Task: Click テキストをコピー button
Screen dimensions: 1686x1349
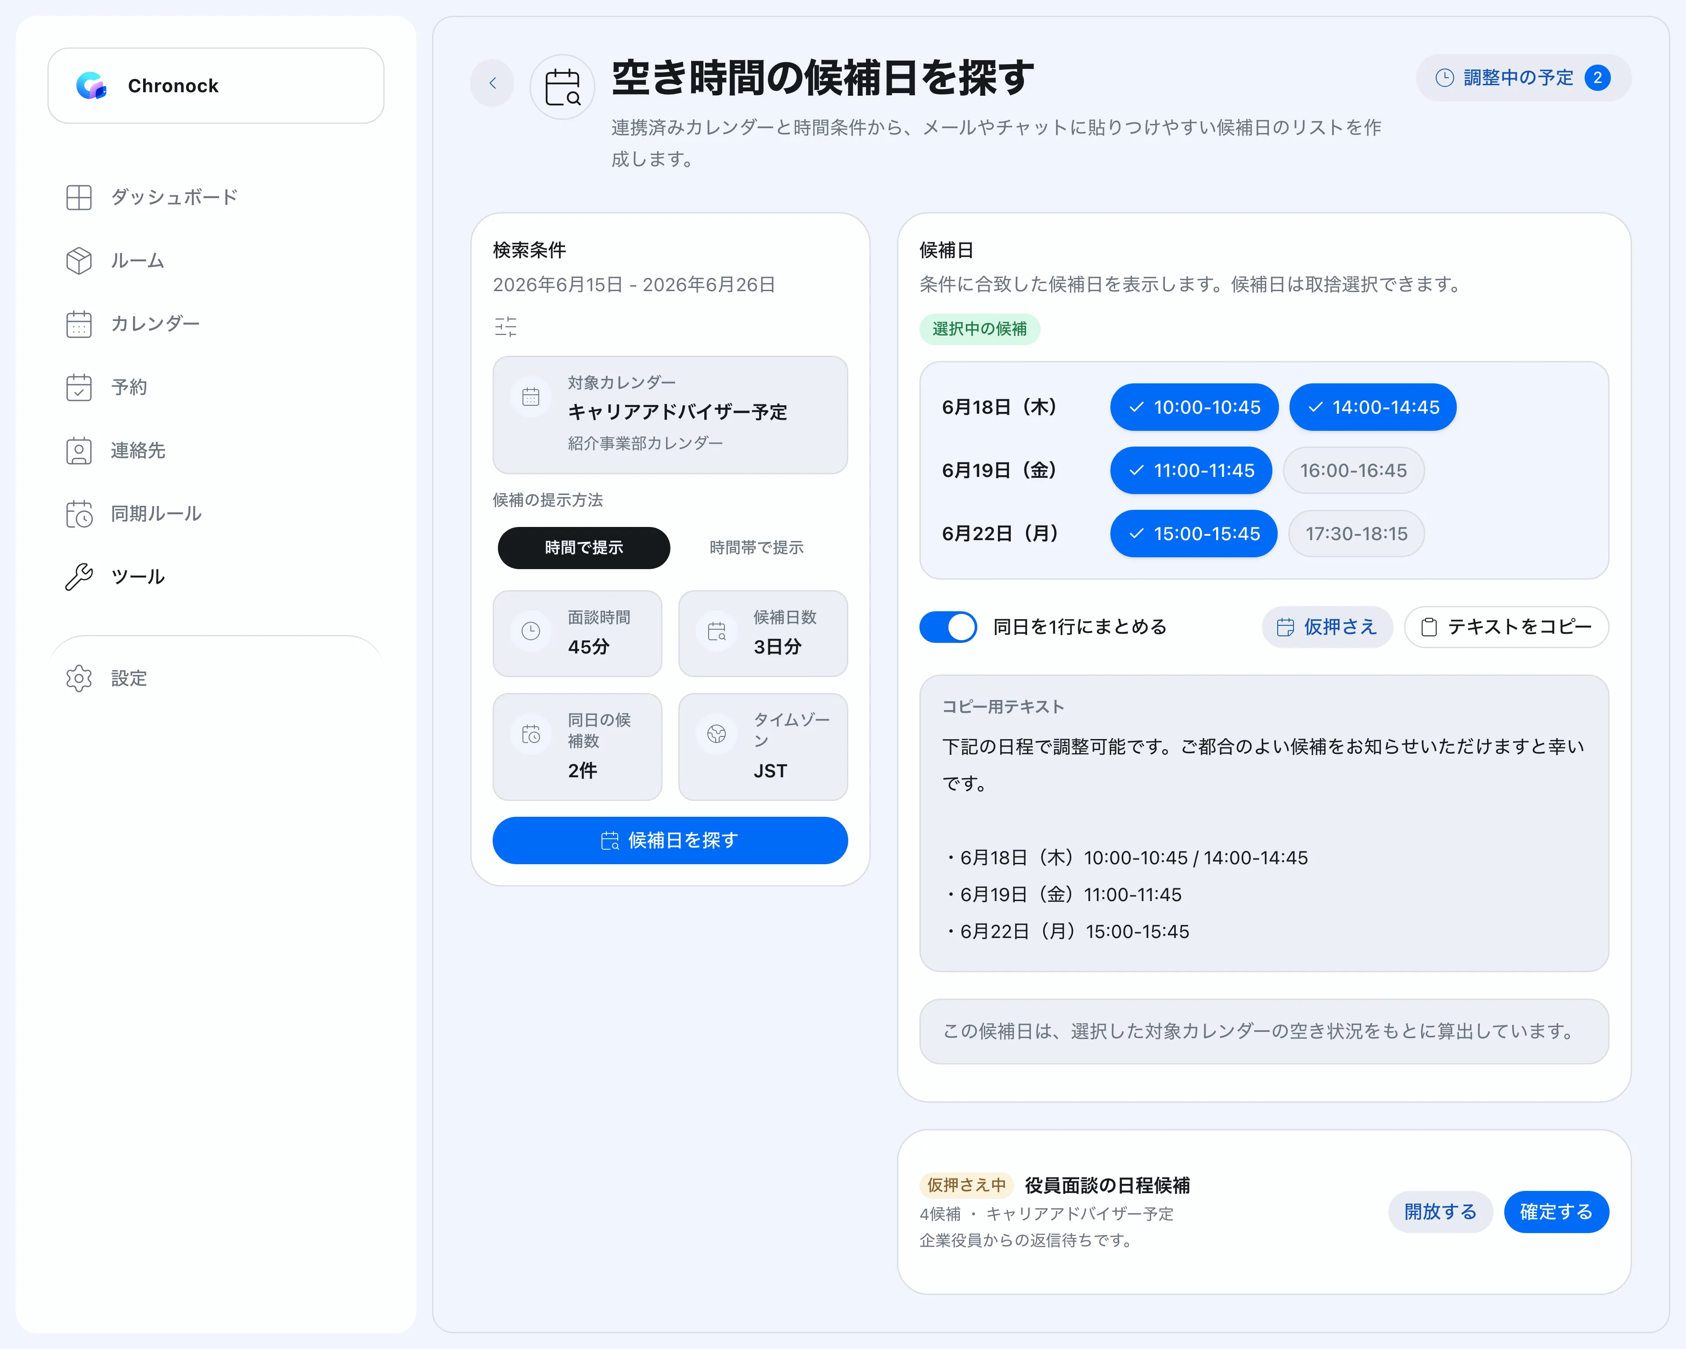Action: 1506,627
